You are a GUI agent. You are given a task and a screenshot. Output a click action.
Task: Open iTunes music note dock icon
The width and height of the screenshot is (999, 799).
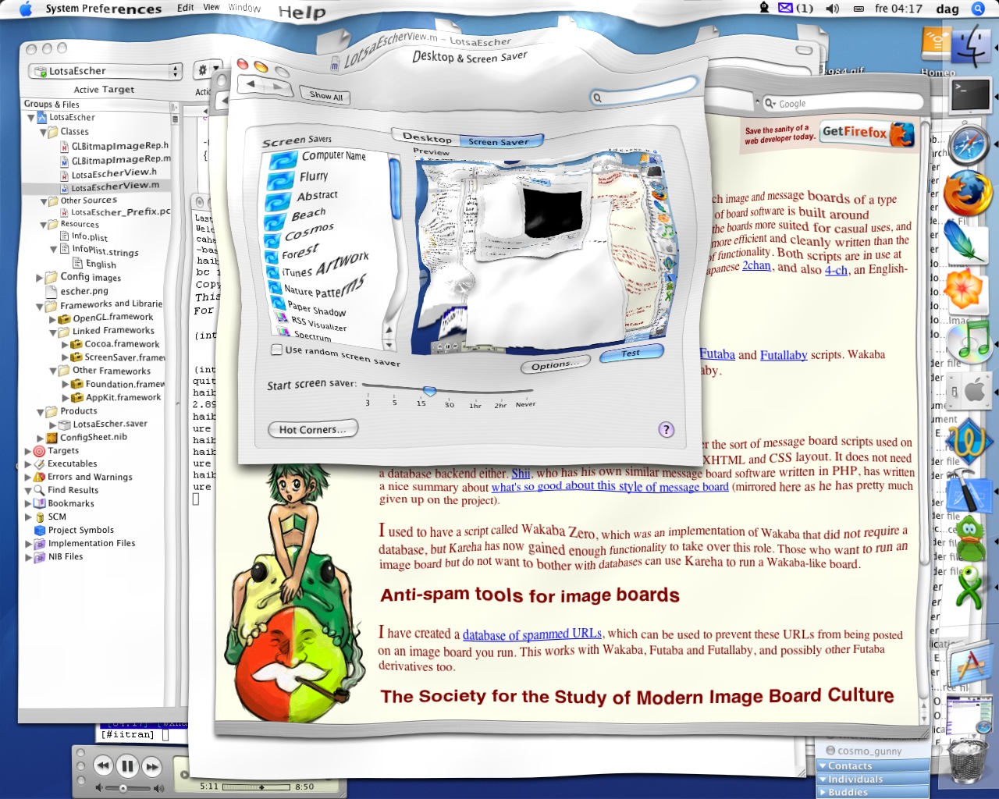pyautogui.click(x=969, y=343)
